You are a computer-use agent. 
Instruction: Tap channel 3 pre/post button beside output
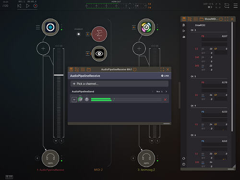pyautogui.click(x=133, y=158)
